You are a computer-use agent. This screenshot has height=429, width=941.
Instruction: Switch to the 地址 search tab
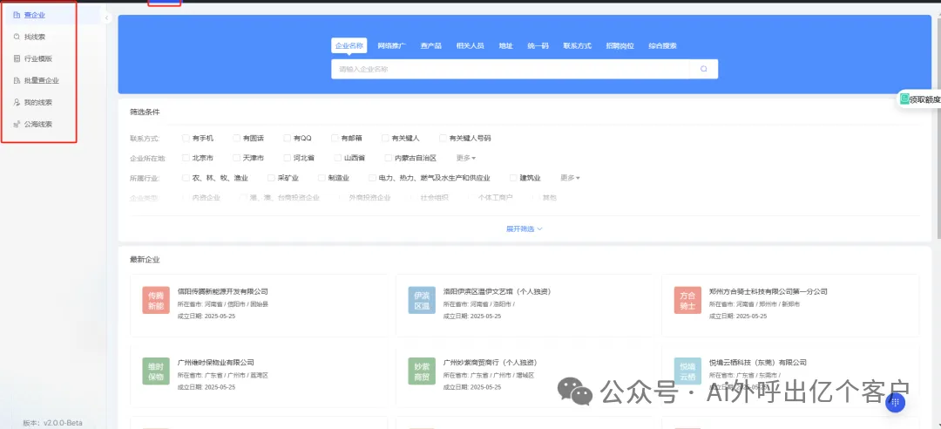point(506,45)
